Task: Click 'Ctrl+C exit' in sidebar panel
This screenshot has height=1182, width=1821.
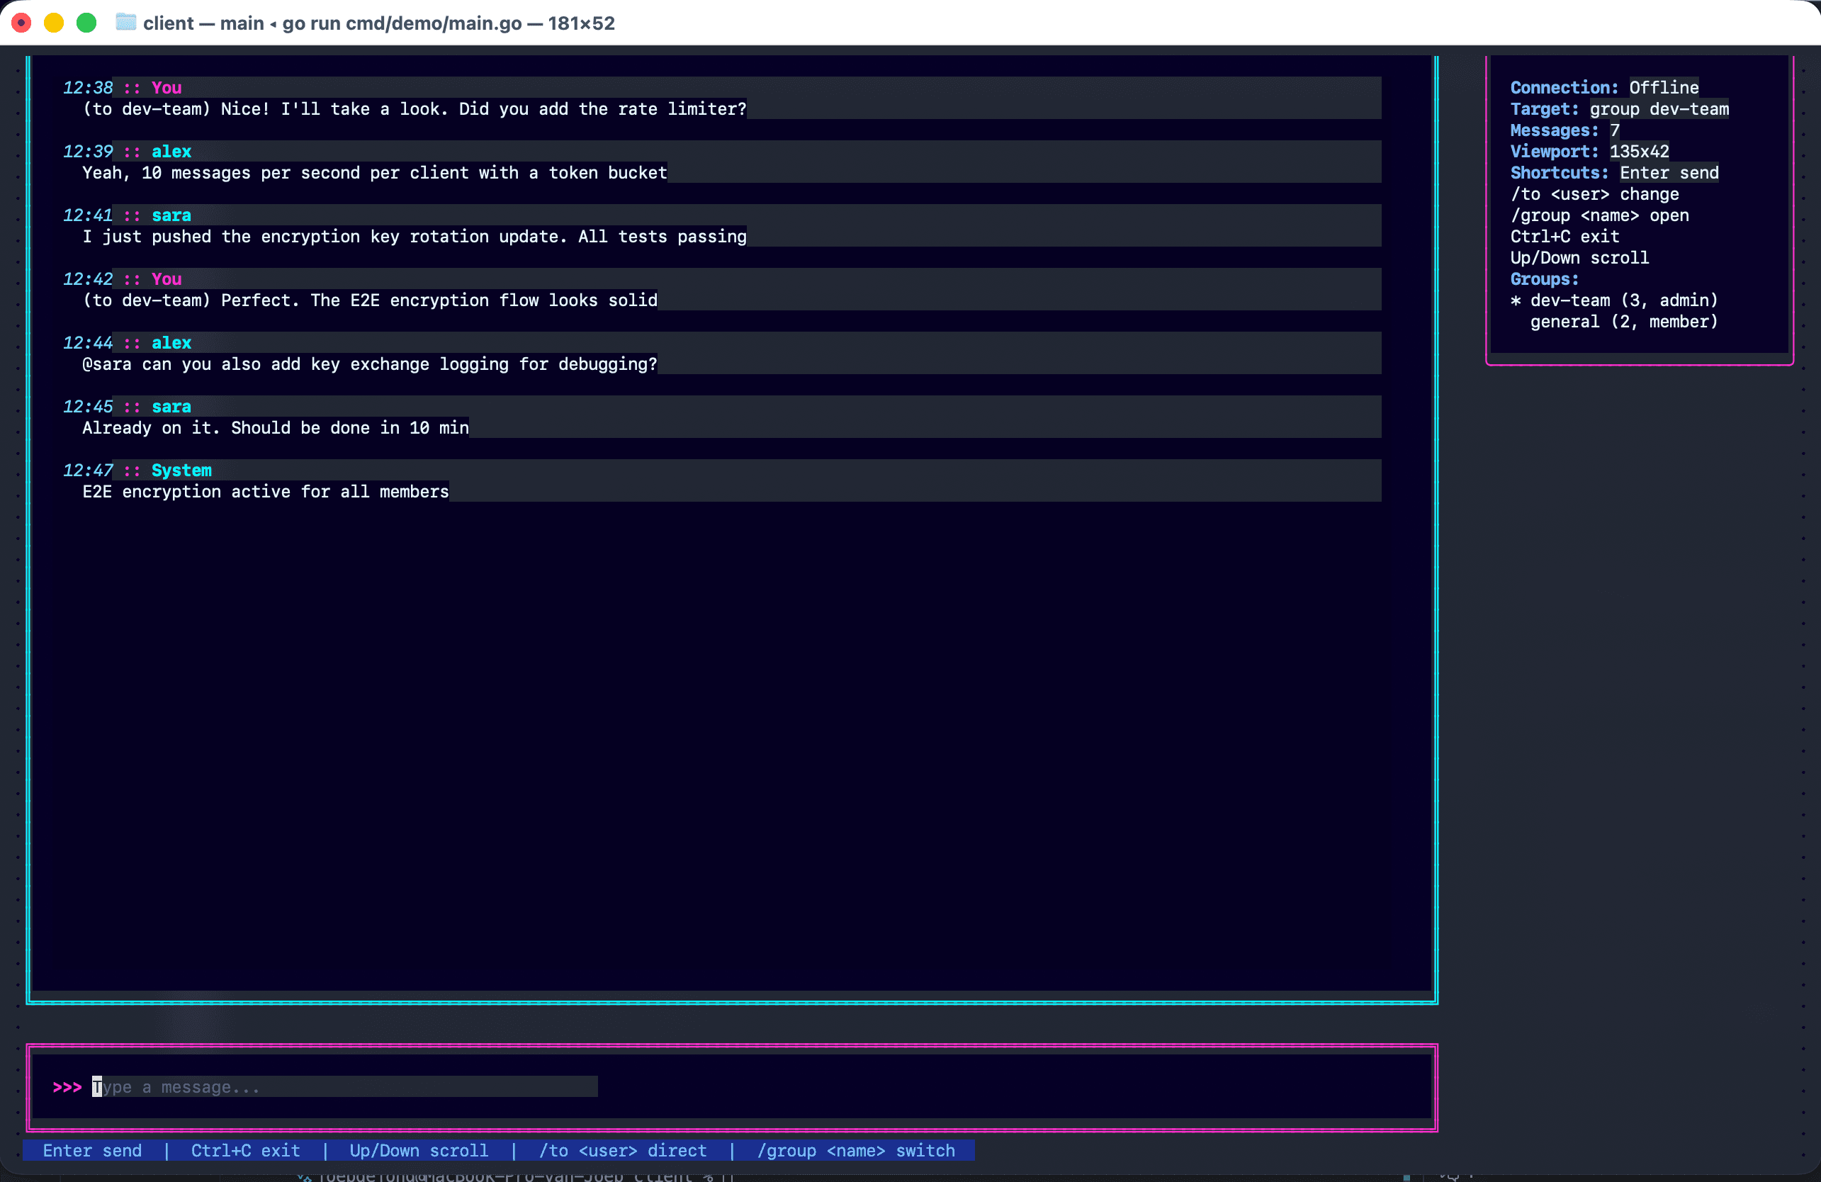Action: 1565,237
